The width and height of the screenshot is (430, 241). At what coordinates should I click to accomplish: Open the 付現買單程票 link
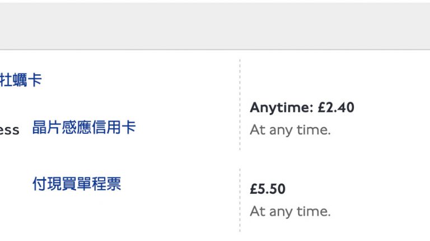pyautogui.click(x=77, y=184)
